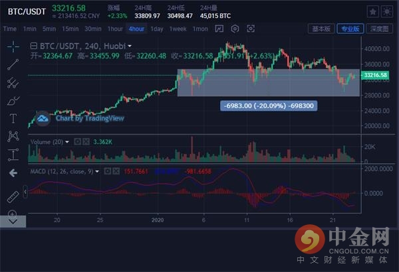Viewport: 399px width, 272px height.
Task: Open Volume (20) indicator dropdown arrow
Action: [x=67, y=142]
